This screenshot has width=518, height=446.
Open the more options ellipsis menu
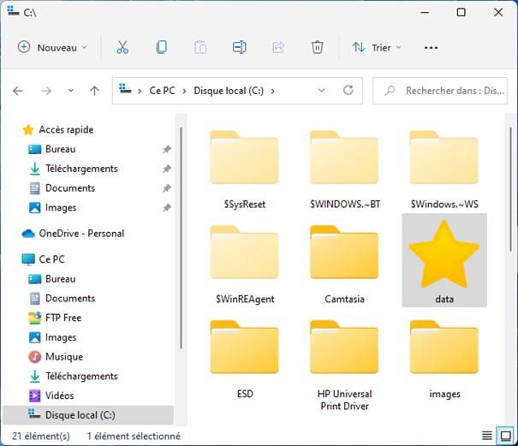click(x=431, y=47)
